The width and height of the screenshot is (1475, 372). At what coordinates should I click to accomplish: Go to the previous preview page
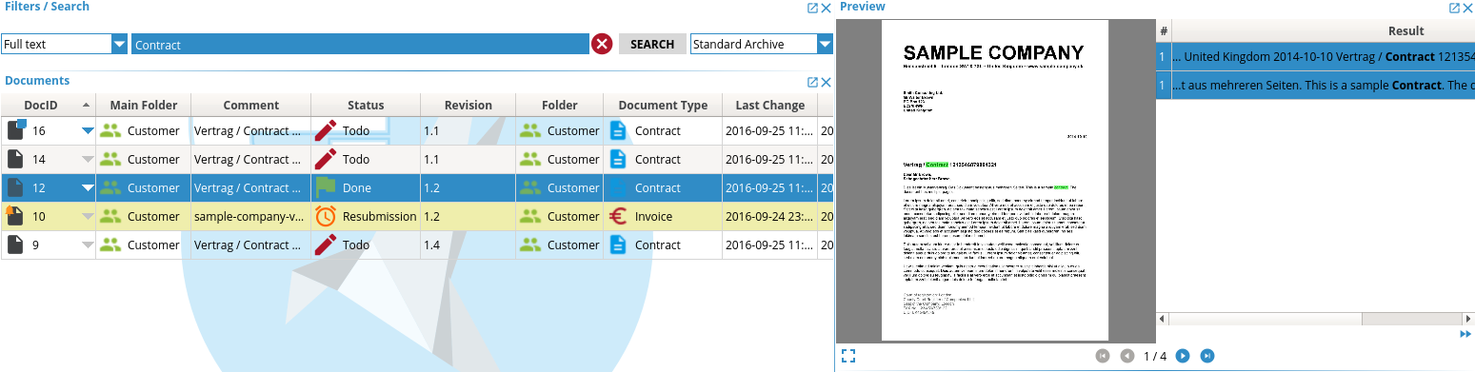pos(1127,356)
